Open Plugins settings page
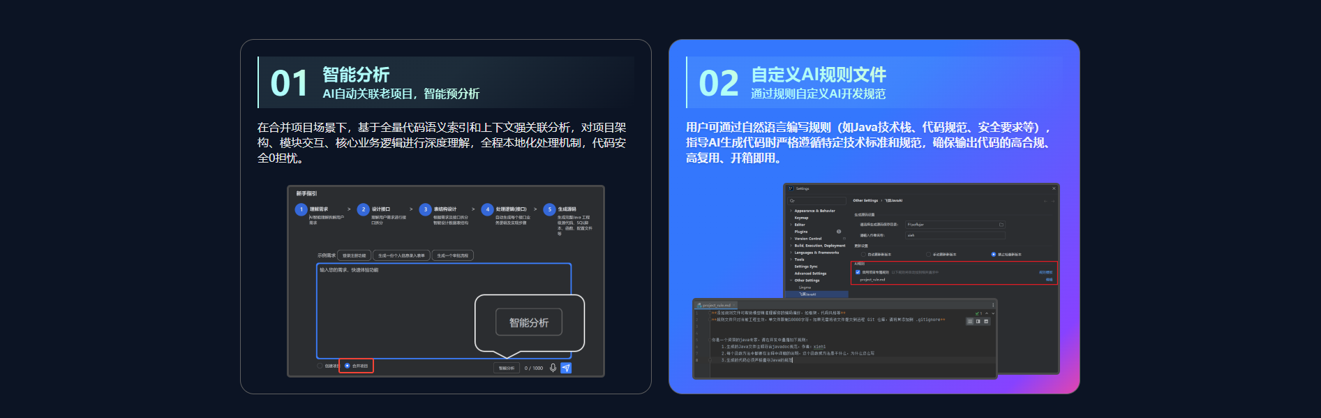Screen dimensions: 1321x418 point(801,232)
